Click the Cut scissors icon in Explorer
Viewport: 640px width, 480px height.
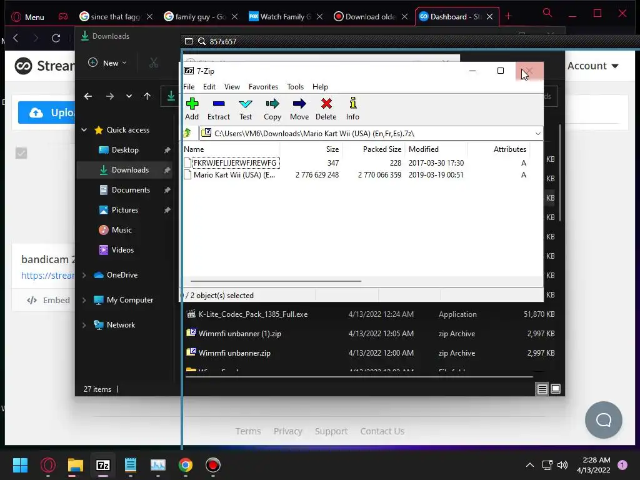pyautogui.click(x=154, y=63)
